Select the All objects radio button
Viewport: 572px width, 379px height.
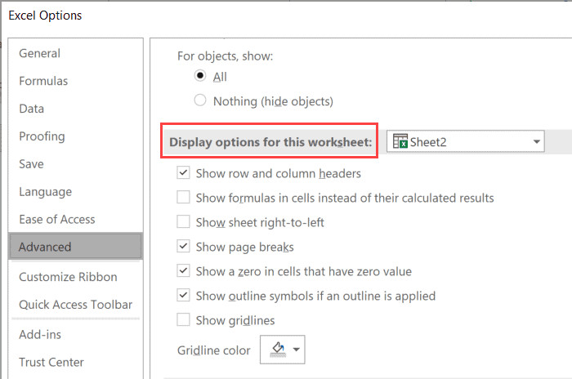click(x=200, y=77)
